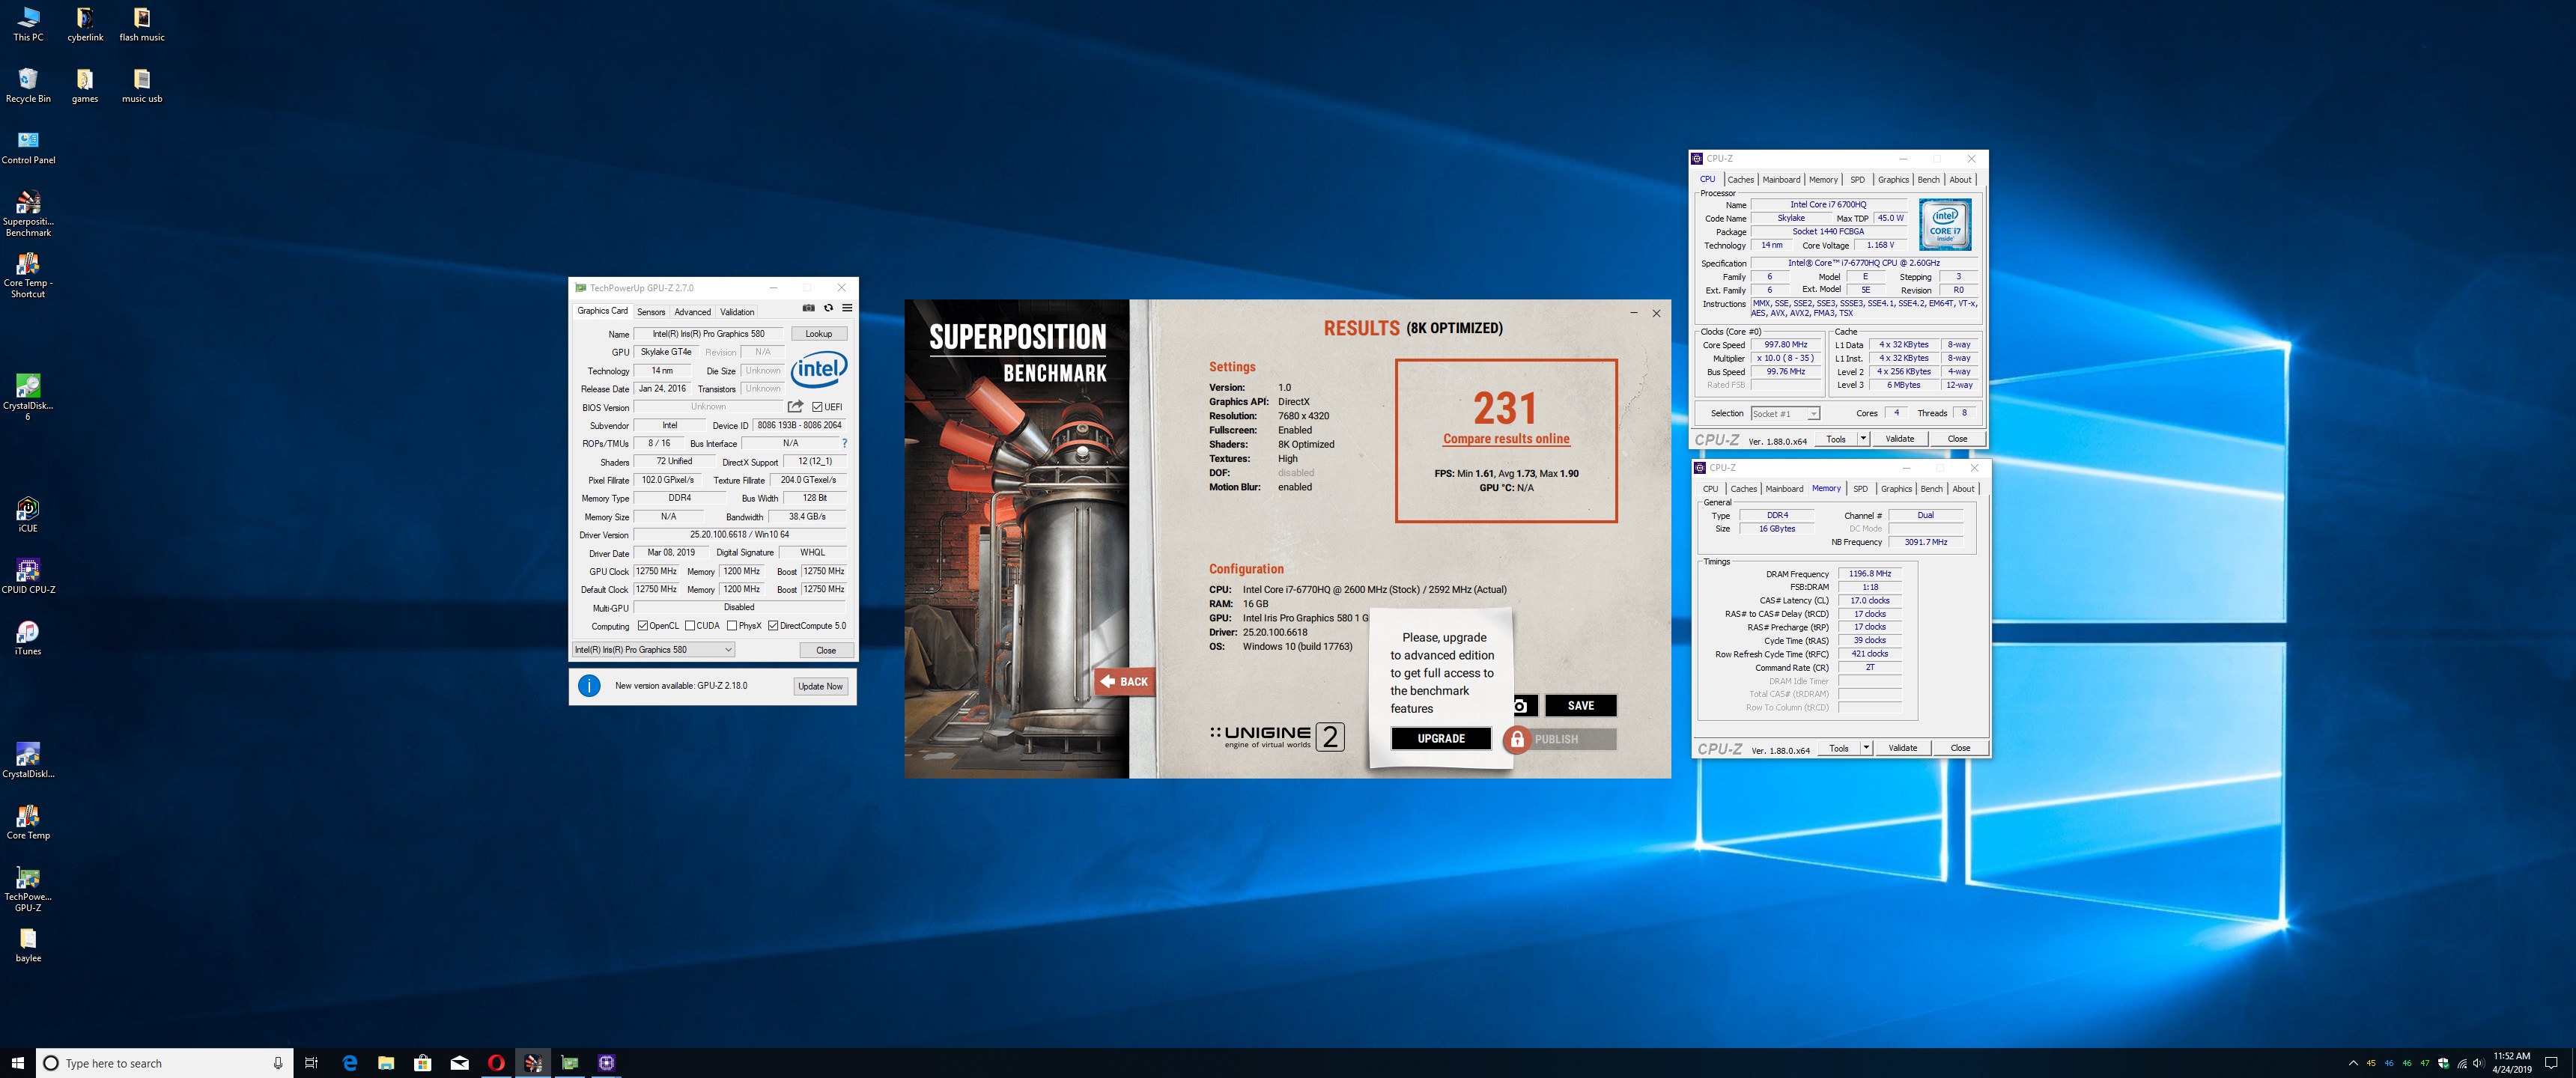This screenshot has width=2576, height=1078.
Task: Open Graphics tab in lower CPU-Z window
Action: click(x=1896, y=489)
